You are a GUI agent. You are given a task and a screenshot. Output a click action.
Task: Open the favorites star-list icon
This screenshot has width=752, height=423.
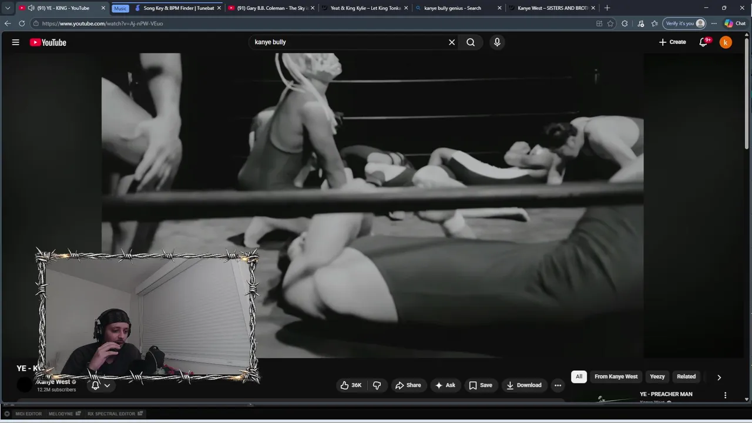(x=654, y=23)
